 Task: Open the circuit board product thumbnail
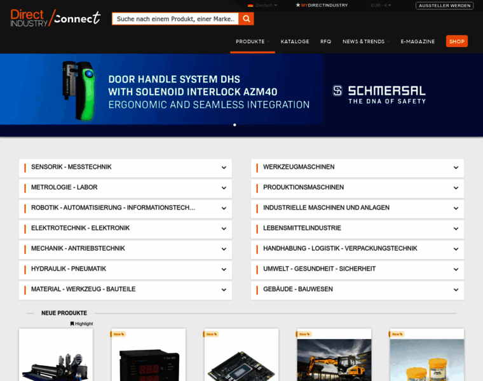coord(241,355)
